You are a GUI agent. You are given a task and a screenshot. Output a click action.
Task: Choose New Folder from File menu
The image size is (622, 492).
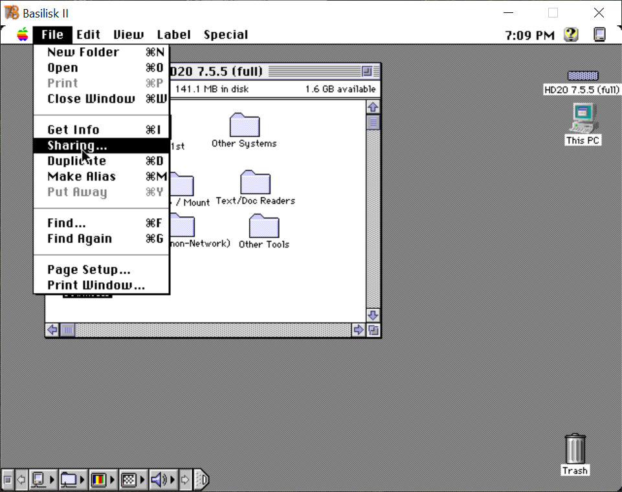[x=102, y=52]
